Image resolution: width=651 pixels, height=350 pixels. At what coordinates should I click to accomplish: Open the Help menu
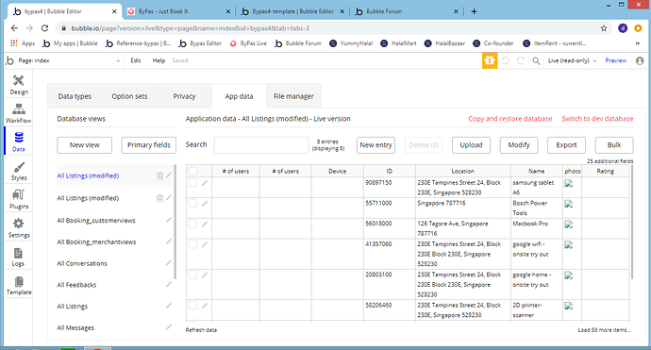(x=159, y=60)
